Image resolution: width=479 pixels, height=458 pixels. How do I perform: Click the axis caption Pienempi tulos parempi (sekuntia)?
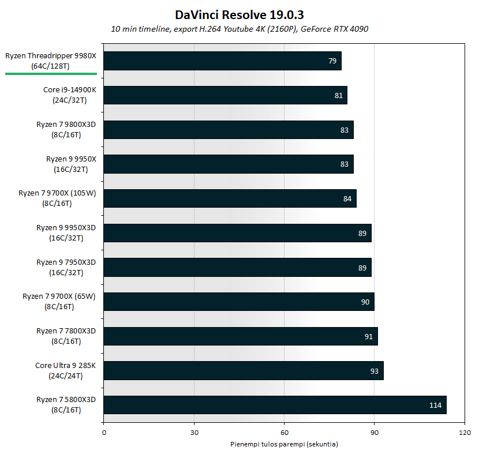pyautogui.click(x=284, y=444)
